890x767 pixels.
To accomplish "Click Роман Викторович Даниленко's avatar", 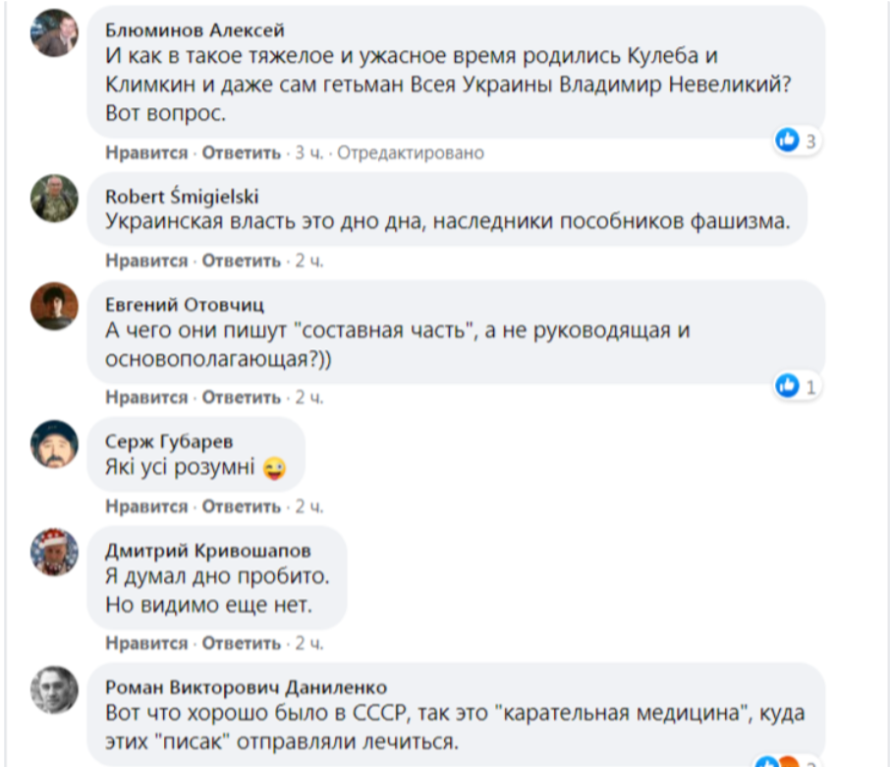I will pyautogui.click(x=54, y=689).
